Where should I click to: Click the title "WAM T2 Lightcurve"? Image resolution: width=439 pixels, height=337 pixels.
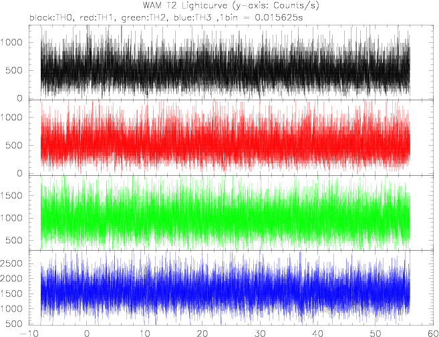pos(185,5)
